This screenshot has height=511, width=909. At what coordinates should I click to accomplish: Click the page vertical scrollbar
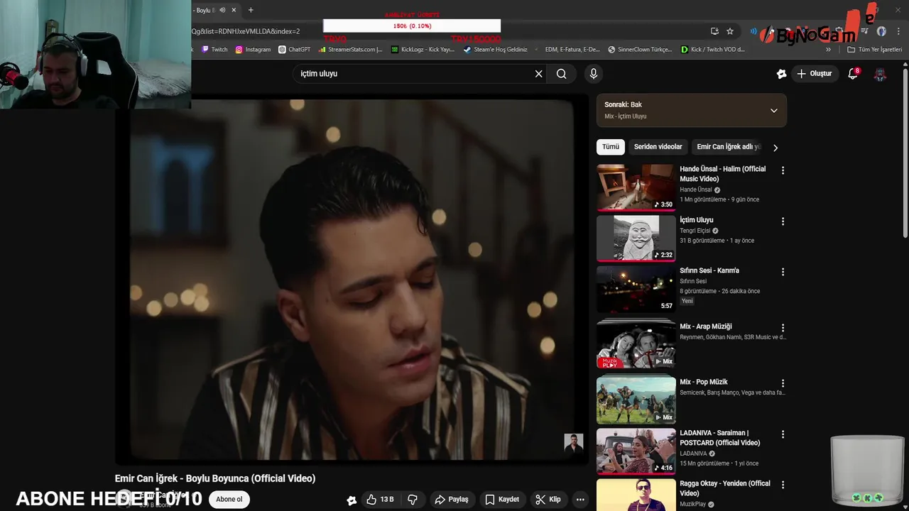tap(905, 153)
